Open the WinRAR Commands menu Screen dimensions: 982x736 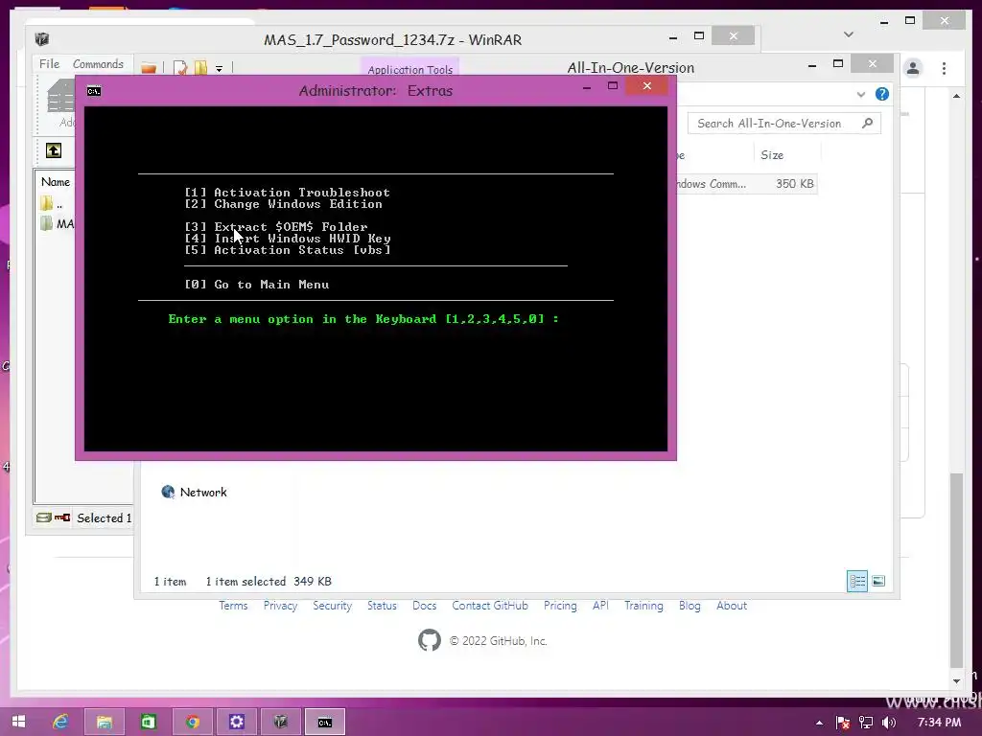pyautogui.click(x=98, y=64)
